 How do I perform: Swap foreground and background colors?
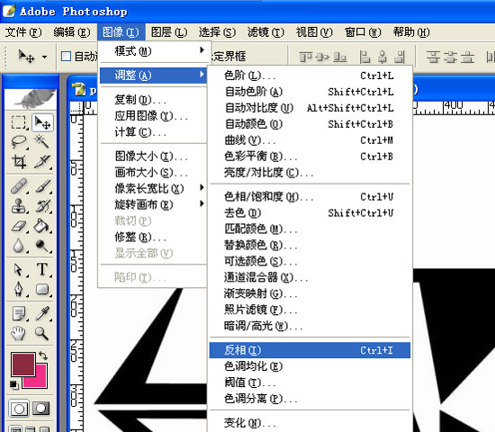(43, 355)
